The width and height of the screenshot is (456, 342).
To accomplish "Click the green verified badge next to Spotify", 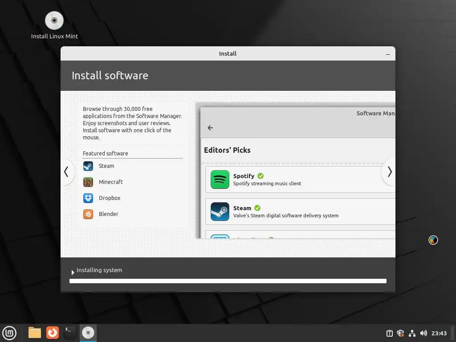I will (261, 176).
